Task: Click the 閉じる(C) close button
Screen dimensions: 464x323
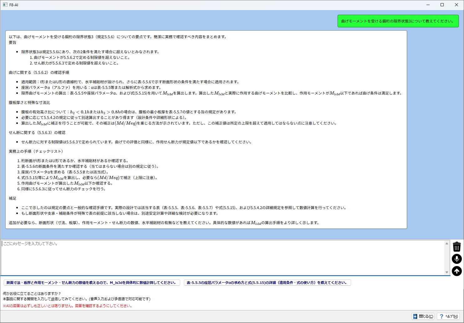Action: (423, 316)
